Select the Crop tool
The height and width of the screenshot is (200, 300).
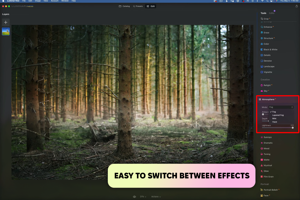[x=265, y=19]
